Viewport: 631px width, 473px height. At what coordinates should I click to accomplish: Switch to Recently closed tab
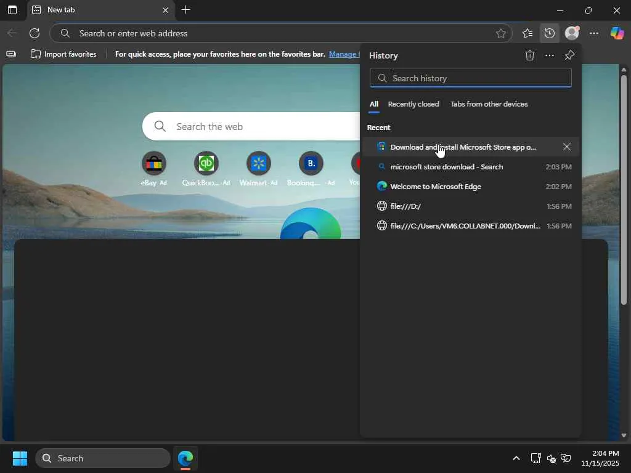[x=413, y=104]
